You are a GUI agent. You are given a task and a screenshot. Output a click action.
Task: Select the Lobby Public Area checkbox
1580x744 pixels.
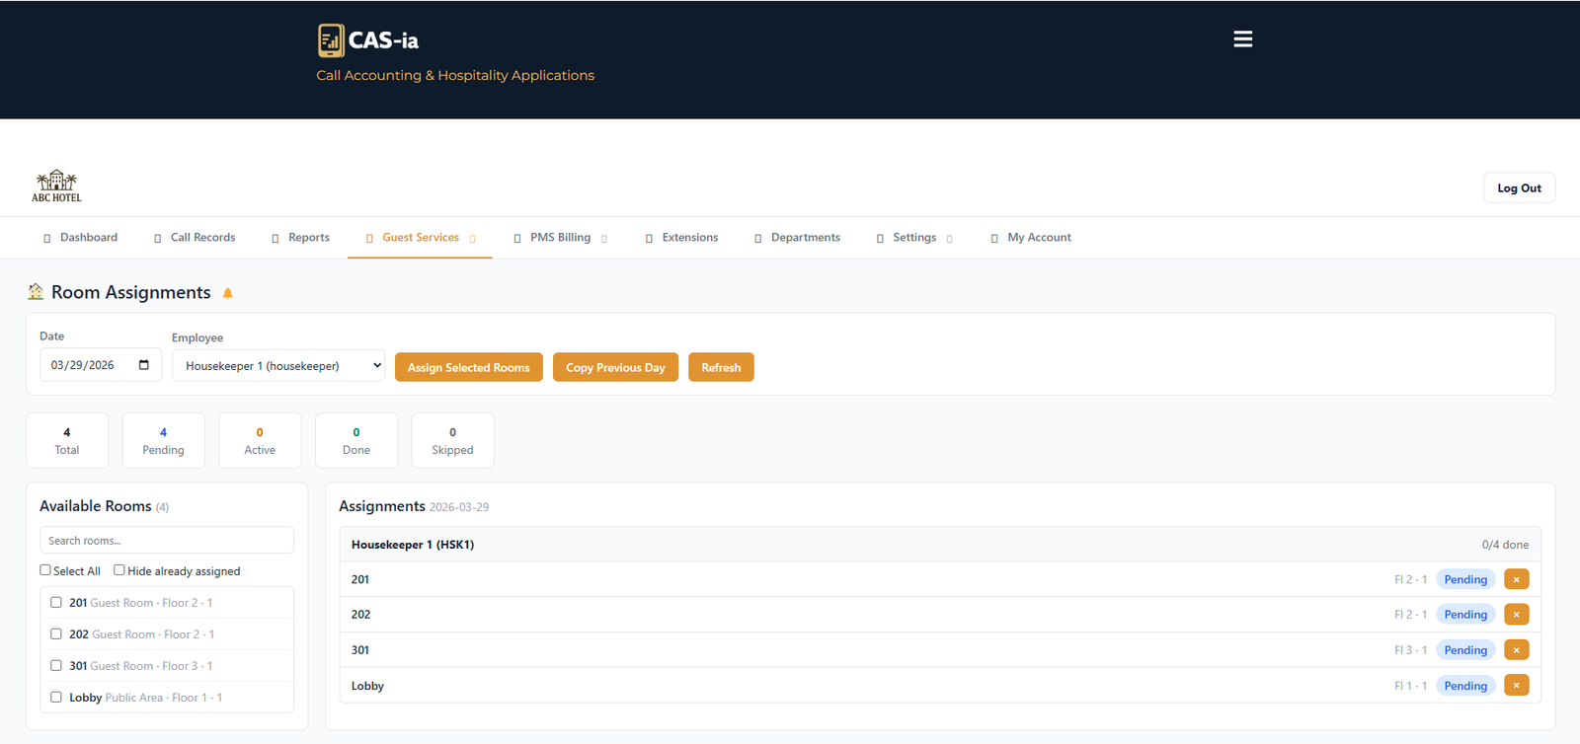click(x=56, y=698)
